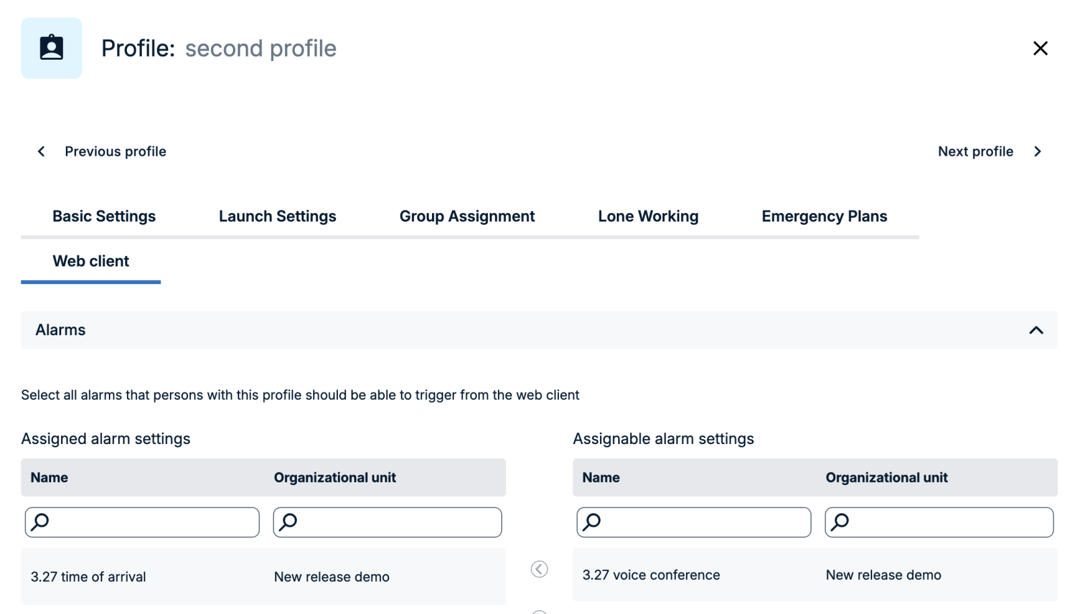Close the profile dialog
Image resolution: width=1075 pixels, height=614 pixels.
click(1040, 48)
